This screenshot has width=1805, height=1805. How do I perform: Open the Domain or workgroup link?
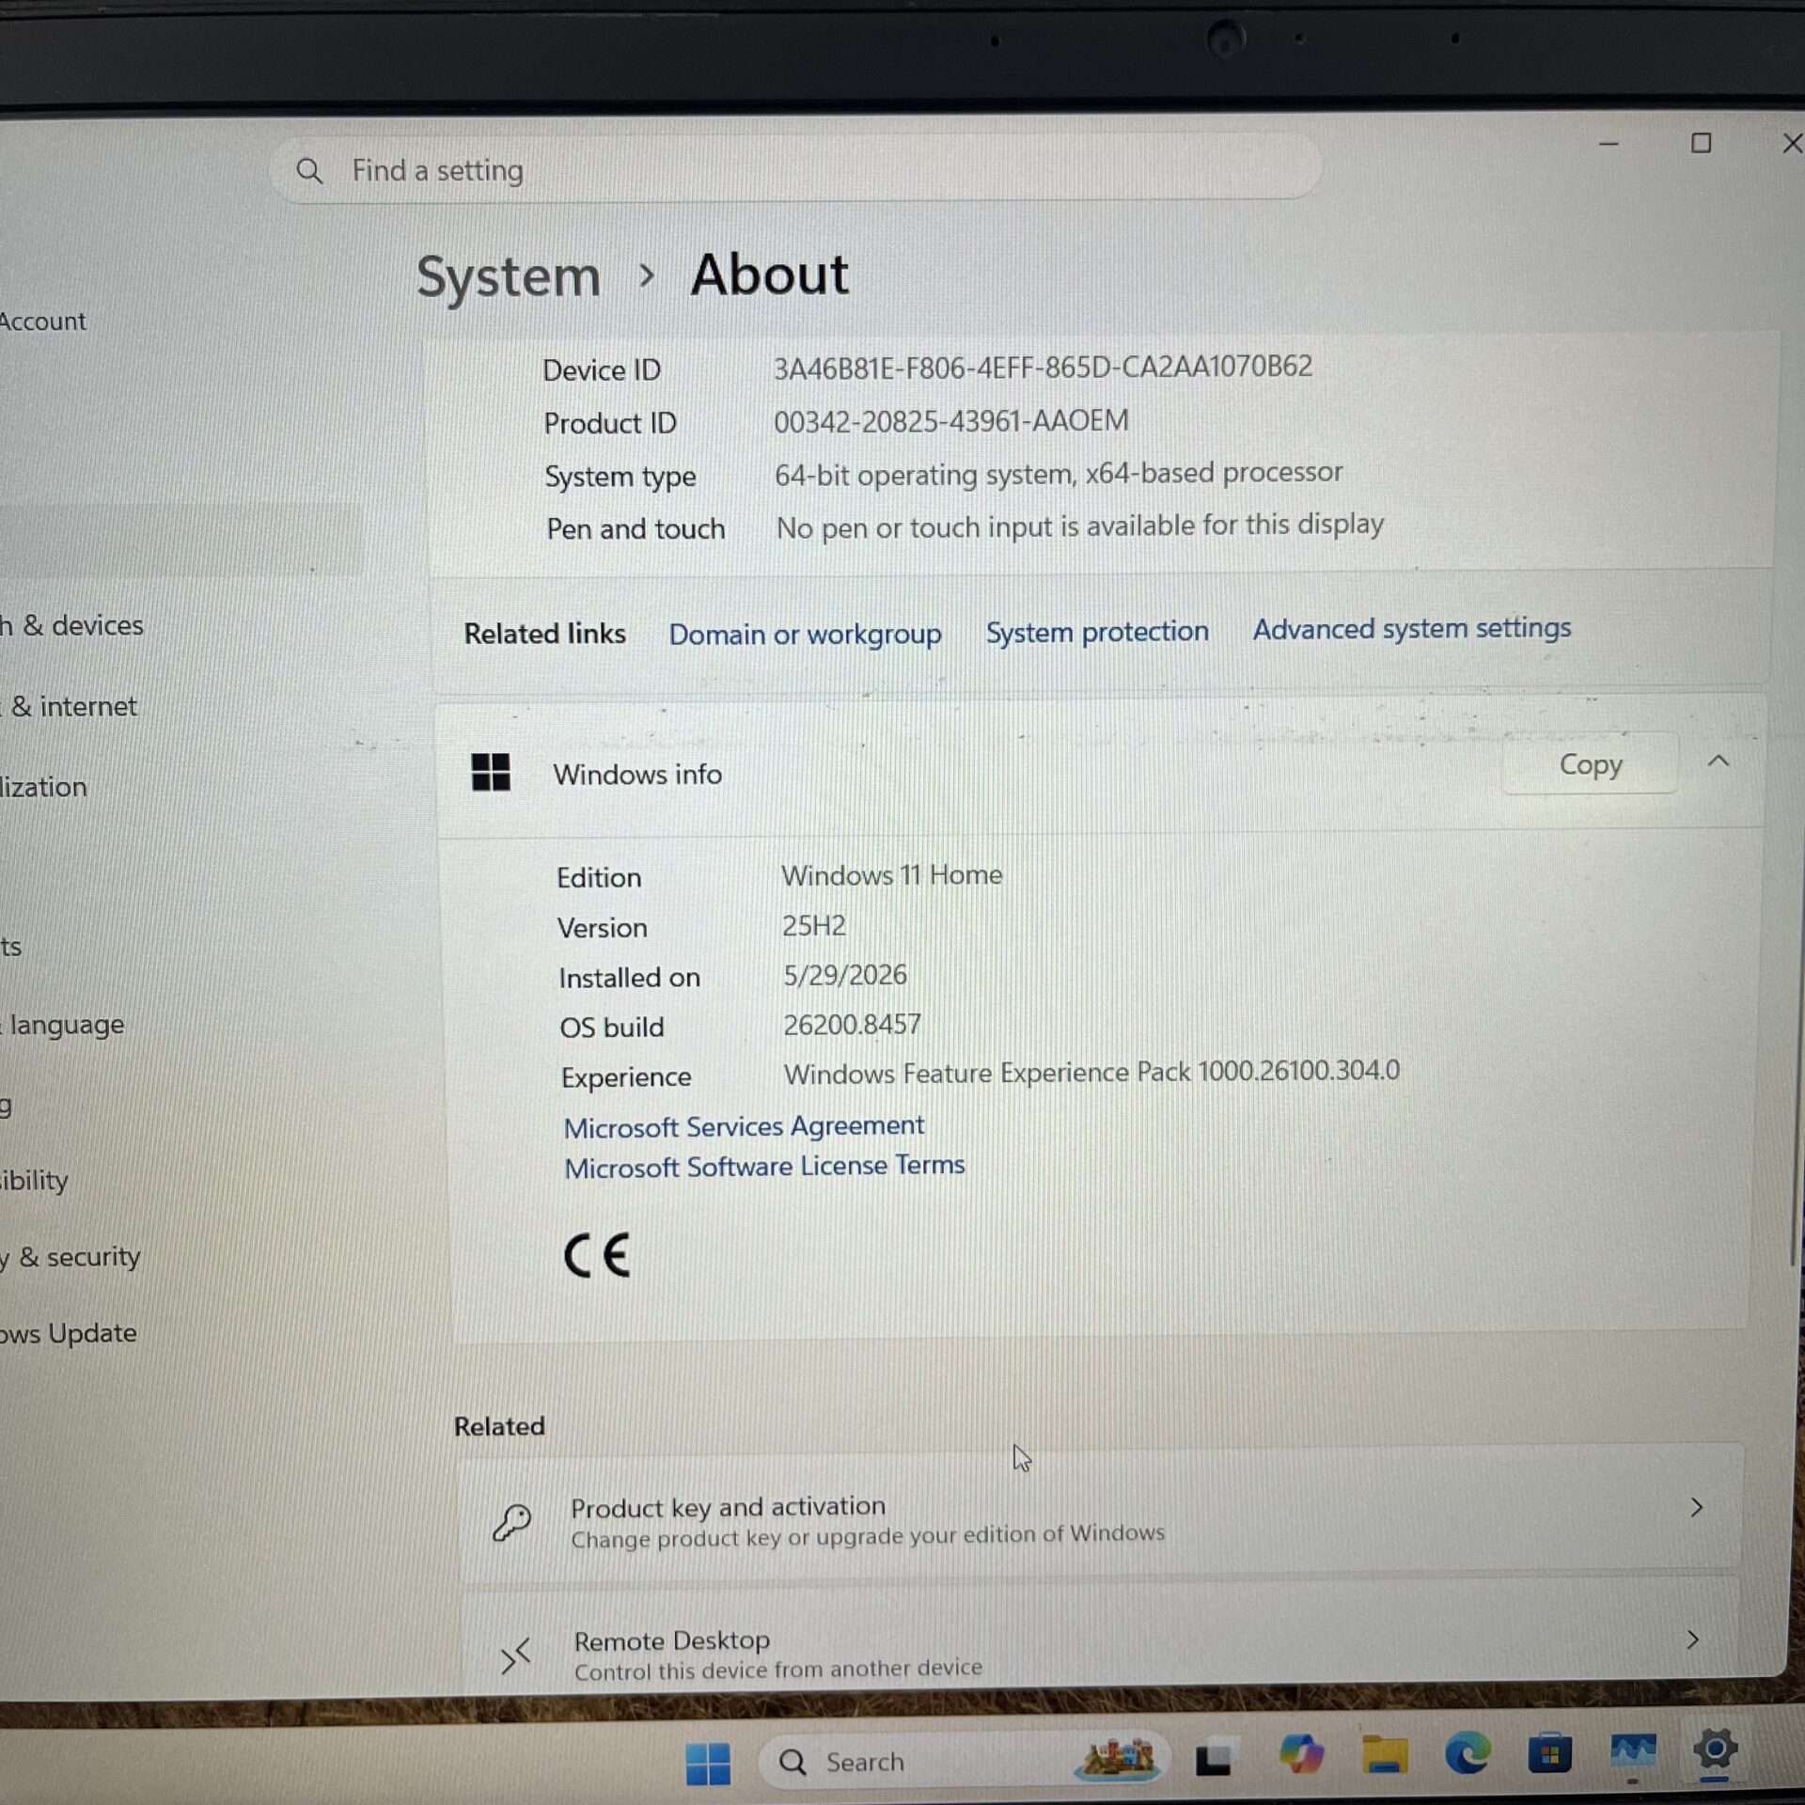805,635
